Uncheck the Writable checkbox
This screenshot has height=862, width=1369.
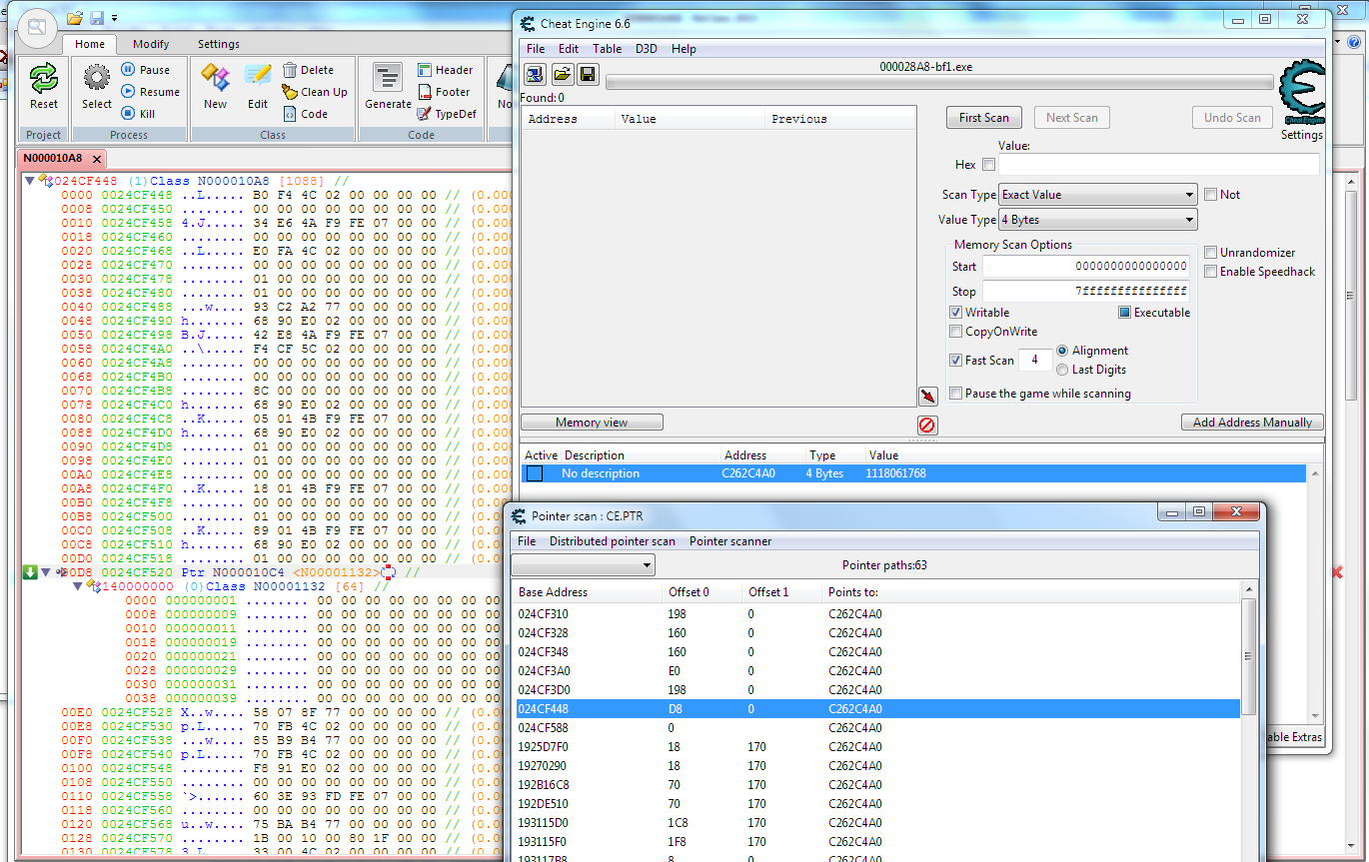(955, 313)
